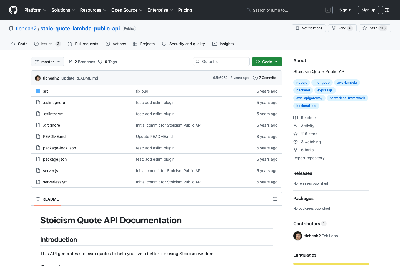Open the command palette icon in header
The image size is (400, 266).
pos(387,10)
